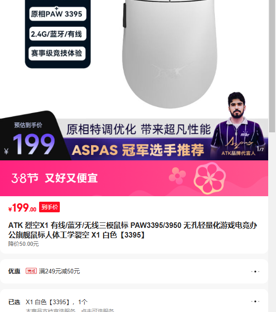276x312 pixels.
Task: Click the 1/7 image counter indicator
Action: (260, 149)
